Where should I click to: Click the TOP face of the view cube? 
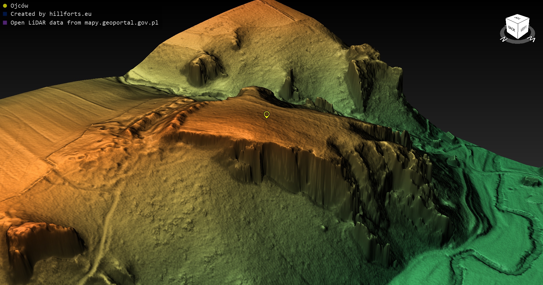coord(518,18)
